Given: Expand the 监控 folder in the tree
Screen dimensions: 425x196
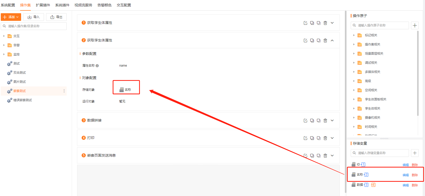Looking at the screenshot, I should (x=4, y=54).
